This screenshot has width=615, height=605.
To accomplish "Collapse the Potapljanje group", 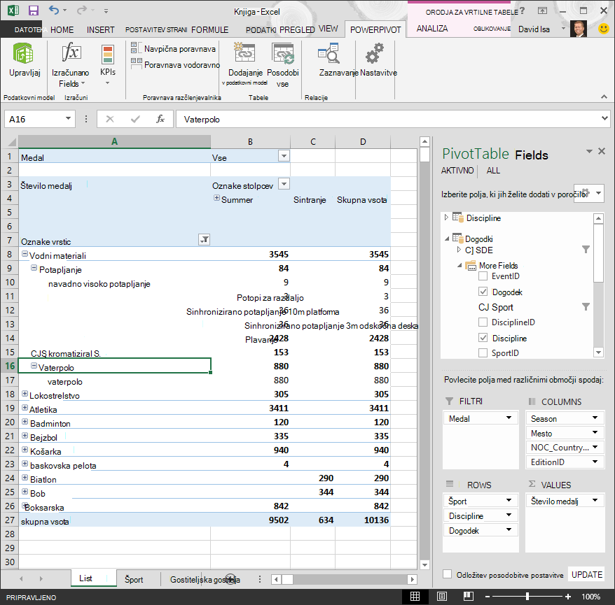I will 34,268.
